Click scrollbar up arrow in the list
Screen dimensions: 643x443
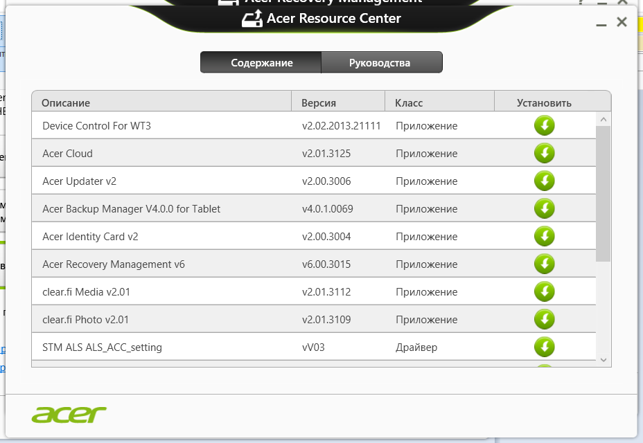pos(604,119)
